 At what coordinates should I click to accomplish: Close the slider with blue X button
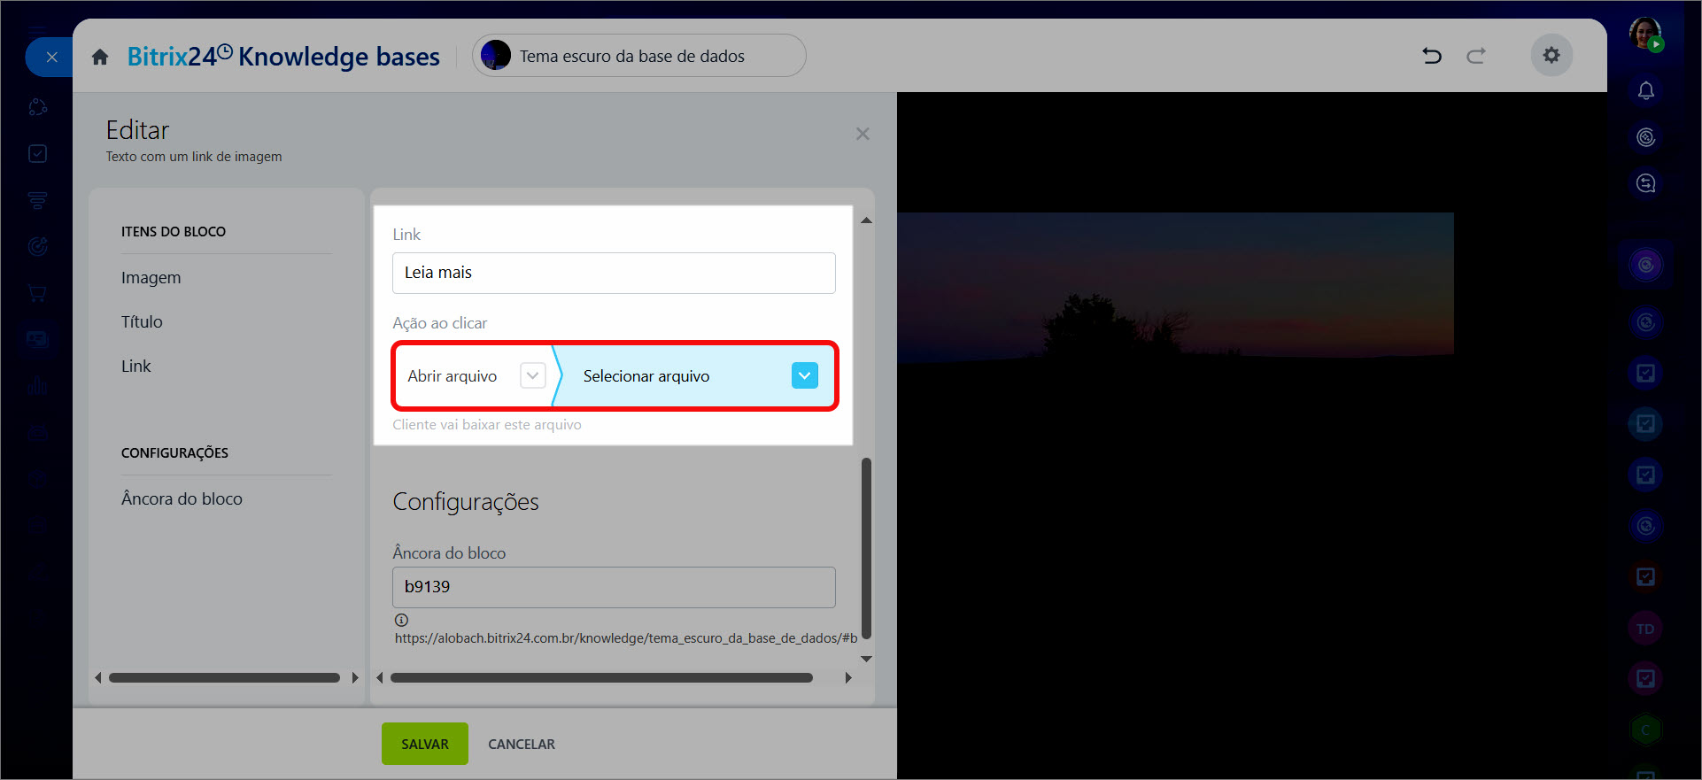[51, 58]
